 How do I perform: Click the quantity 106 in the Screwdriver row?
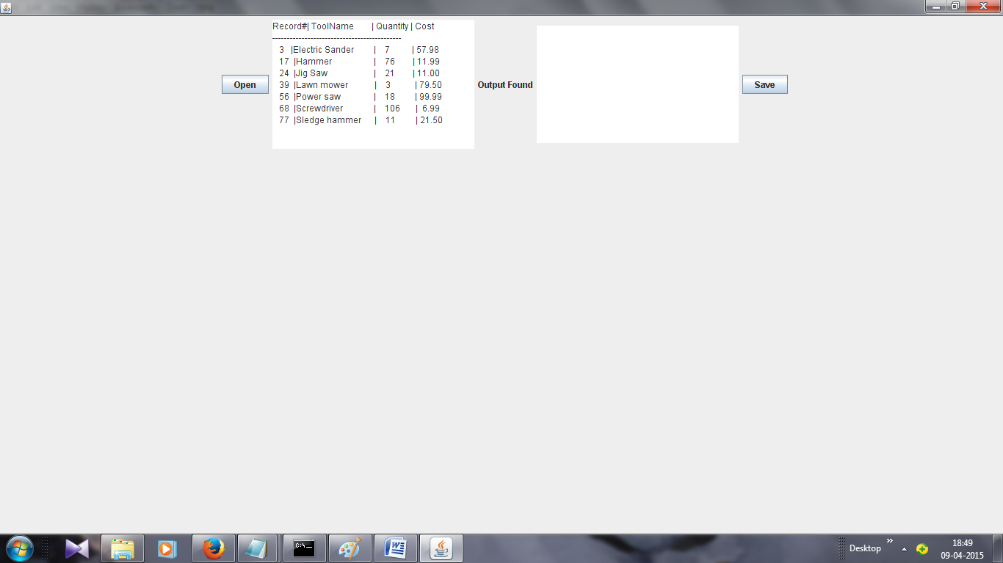tap(393, 108)
